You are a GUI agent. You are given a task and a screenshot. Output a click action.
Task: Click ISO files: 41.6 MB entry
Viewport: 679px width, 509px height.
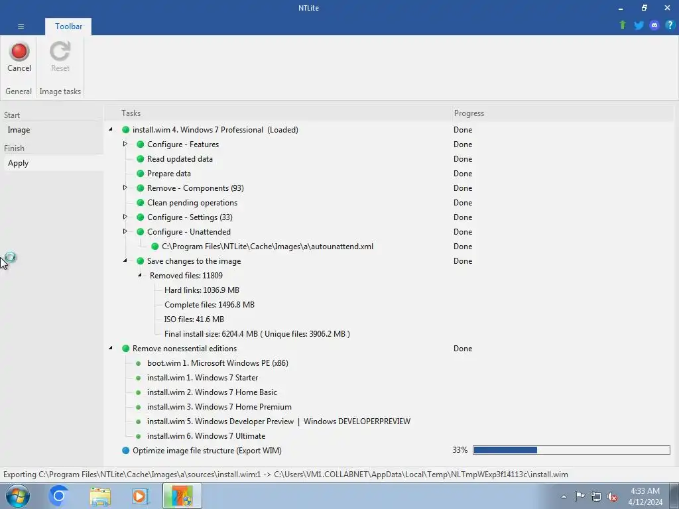[194, 319]
